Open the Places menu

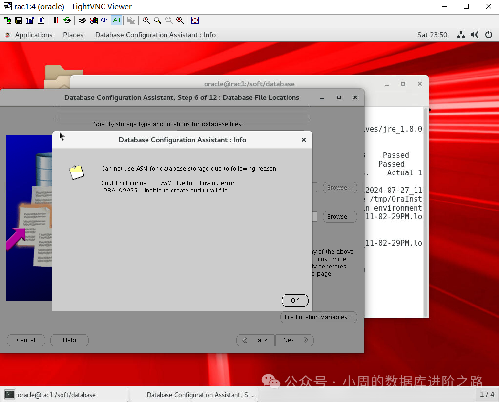(73, 35)
